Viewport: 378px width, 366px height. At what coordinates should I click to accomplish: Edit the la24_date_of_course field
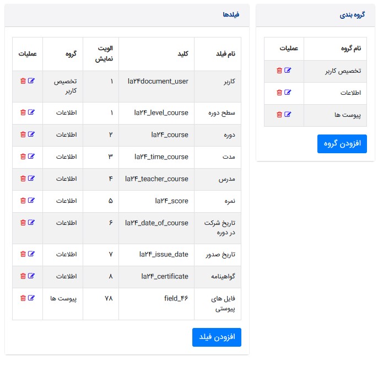31,223
